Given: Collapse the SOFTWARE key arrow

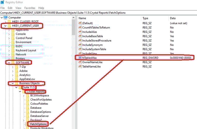Looking at the screenshot, I should click(x=9, y=63).
